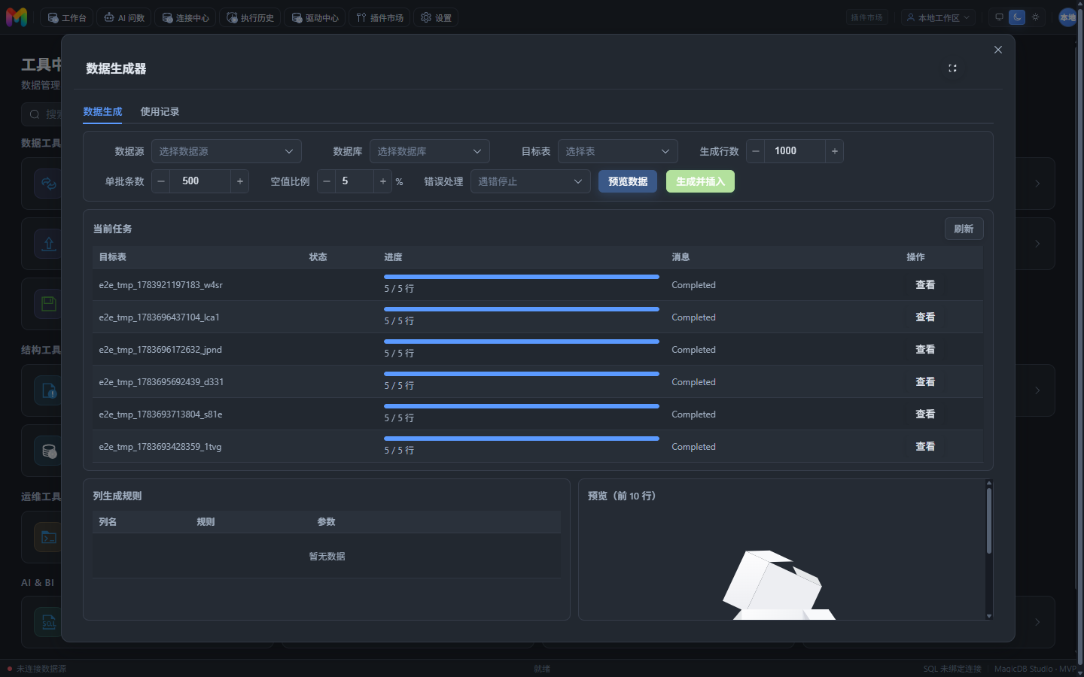Click the MagicDB logo icon

17,17
